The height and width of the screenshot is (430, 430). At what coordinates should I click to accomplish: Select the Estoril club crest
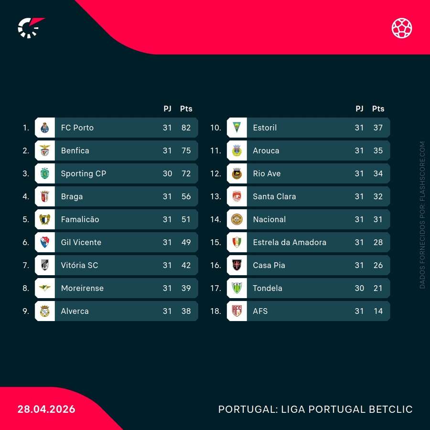point(237,128)
